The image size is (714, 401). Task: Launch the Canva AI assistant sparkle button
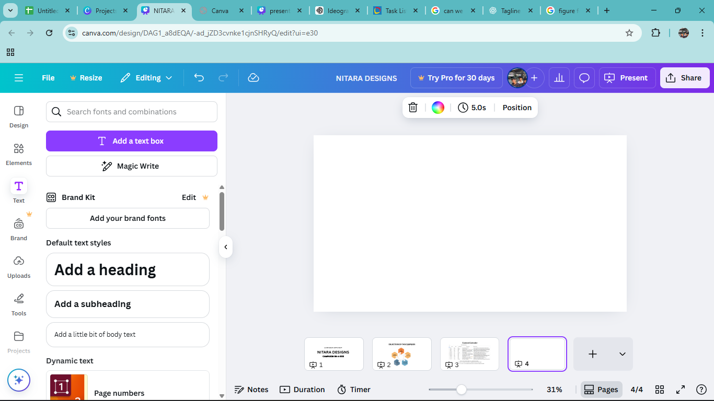(x=19, y=380)
